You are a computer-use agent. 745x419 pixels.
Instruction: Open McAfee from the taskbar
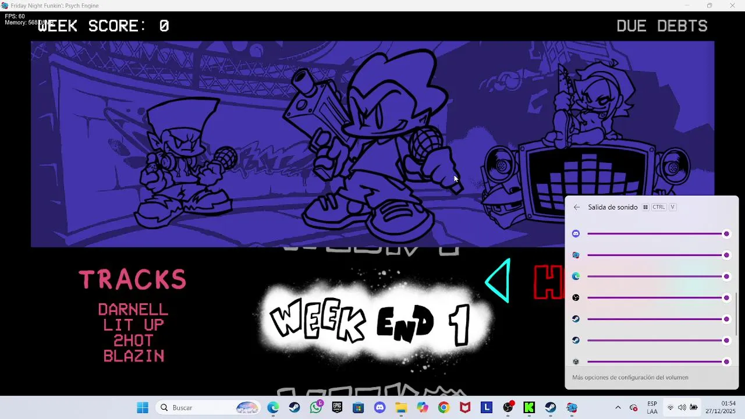click(465, 408)
